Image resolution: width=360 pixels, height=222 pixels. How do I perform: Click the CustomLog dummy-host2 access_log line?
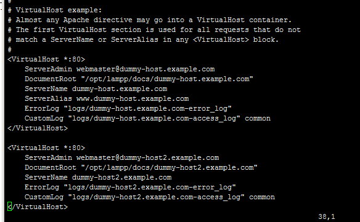[150, 197]
